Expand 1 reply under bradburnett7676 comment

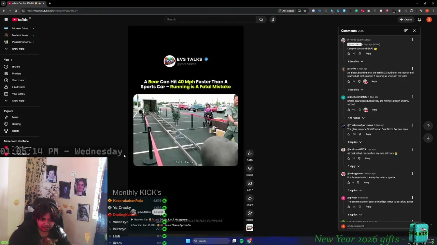tap(354, 166)
